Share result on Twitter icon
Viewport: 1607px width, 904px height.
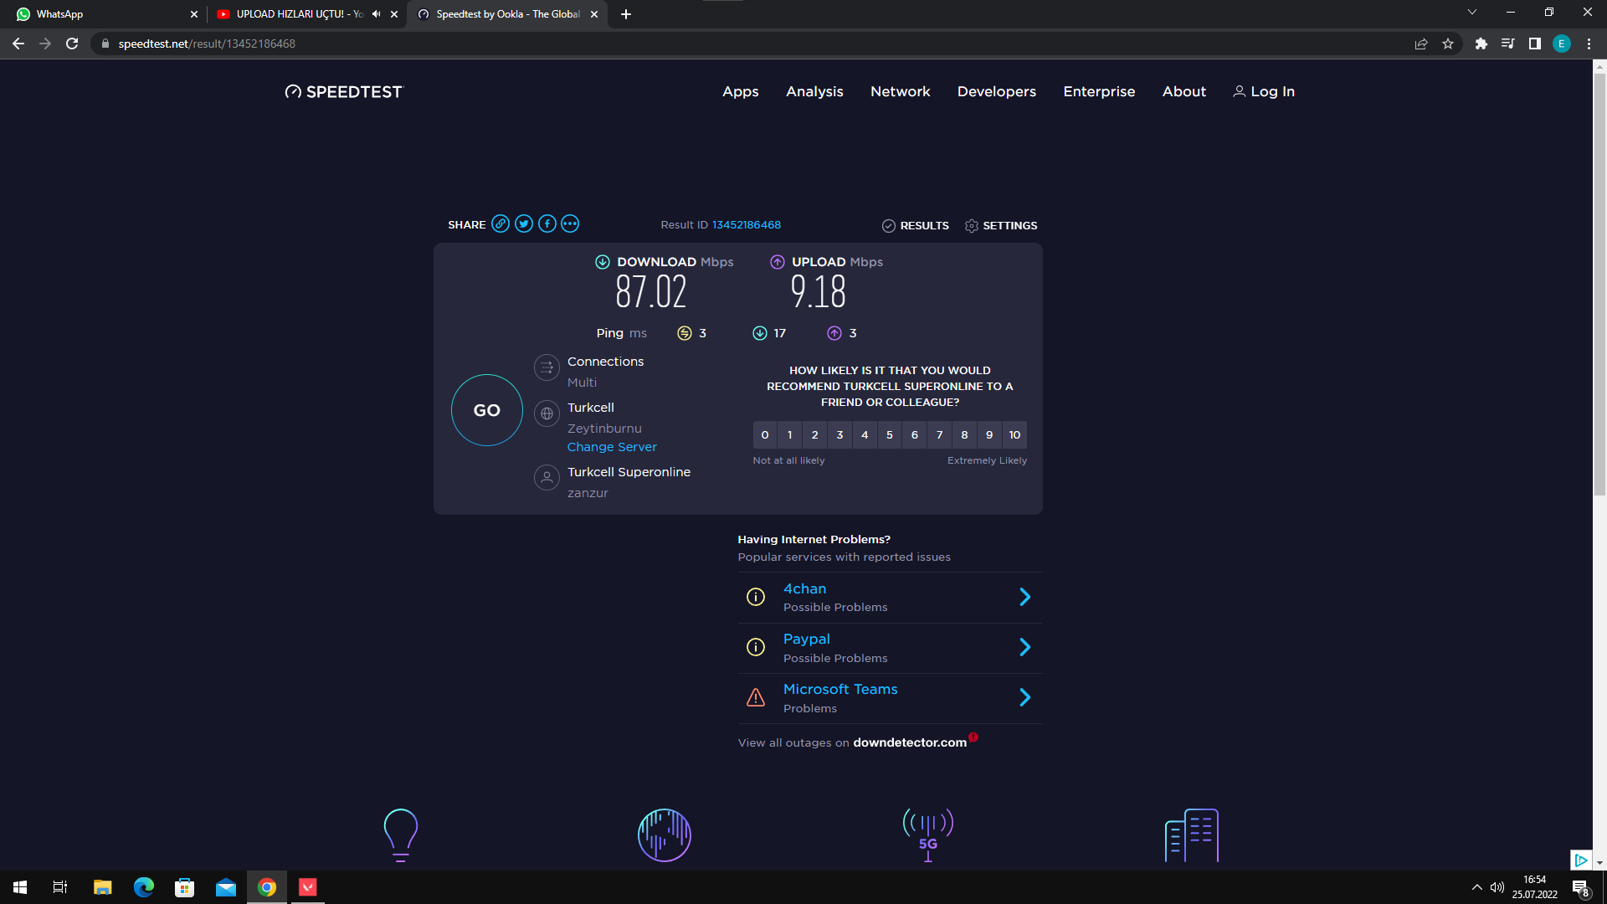524,223
